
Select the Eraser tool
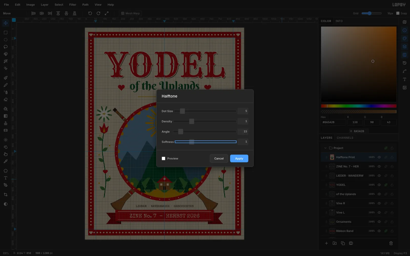point(6,99)
